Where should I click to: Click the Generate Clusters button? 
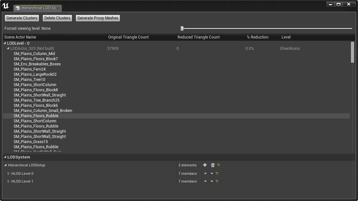22,18
